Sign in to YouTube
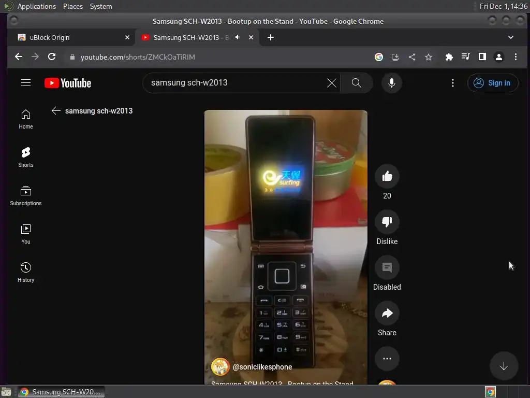This screenshot has height=398, width=530. [x=493, y=83]
